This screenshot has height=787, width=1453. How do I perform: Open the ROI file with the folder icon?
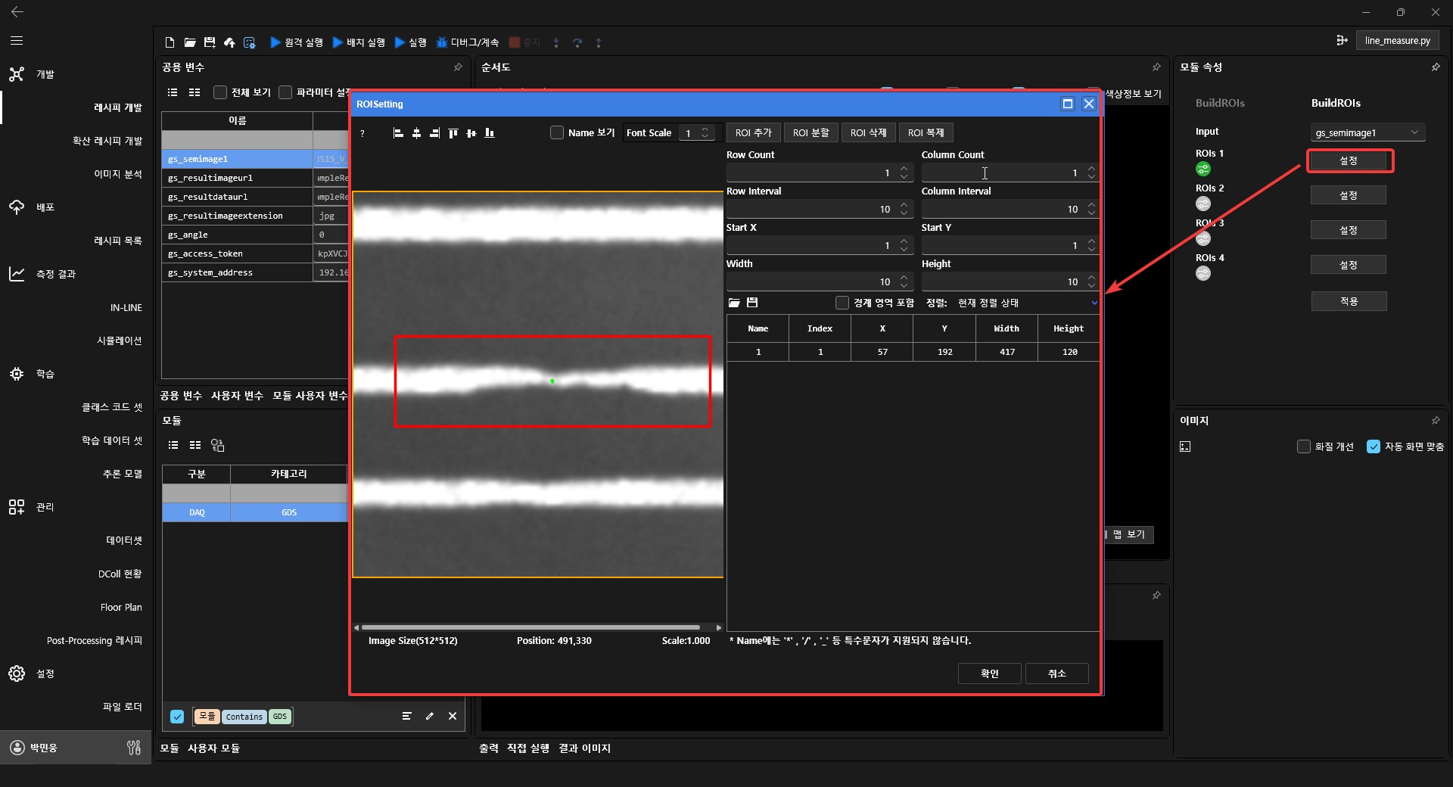tap(733, 303)
